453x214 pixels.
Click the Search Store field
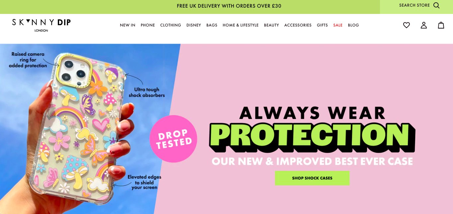pyautogui.click(x=416, y=7)
